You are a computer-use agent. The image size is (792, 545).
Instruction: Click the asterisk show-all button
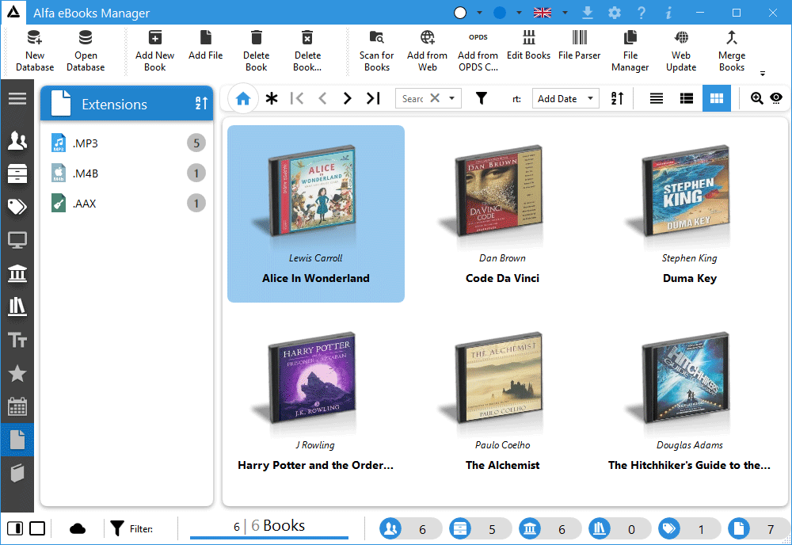pos(272,98)
